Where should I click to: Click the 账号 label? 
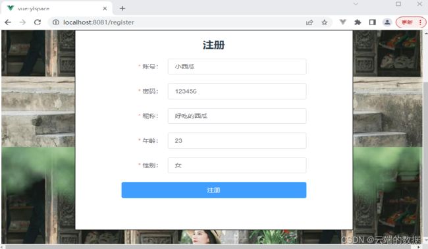click(x=150, y=67)
